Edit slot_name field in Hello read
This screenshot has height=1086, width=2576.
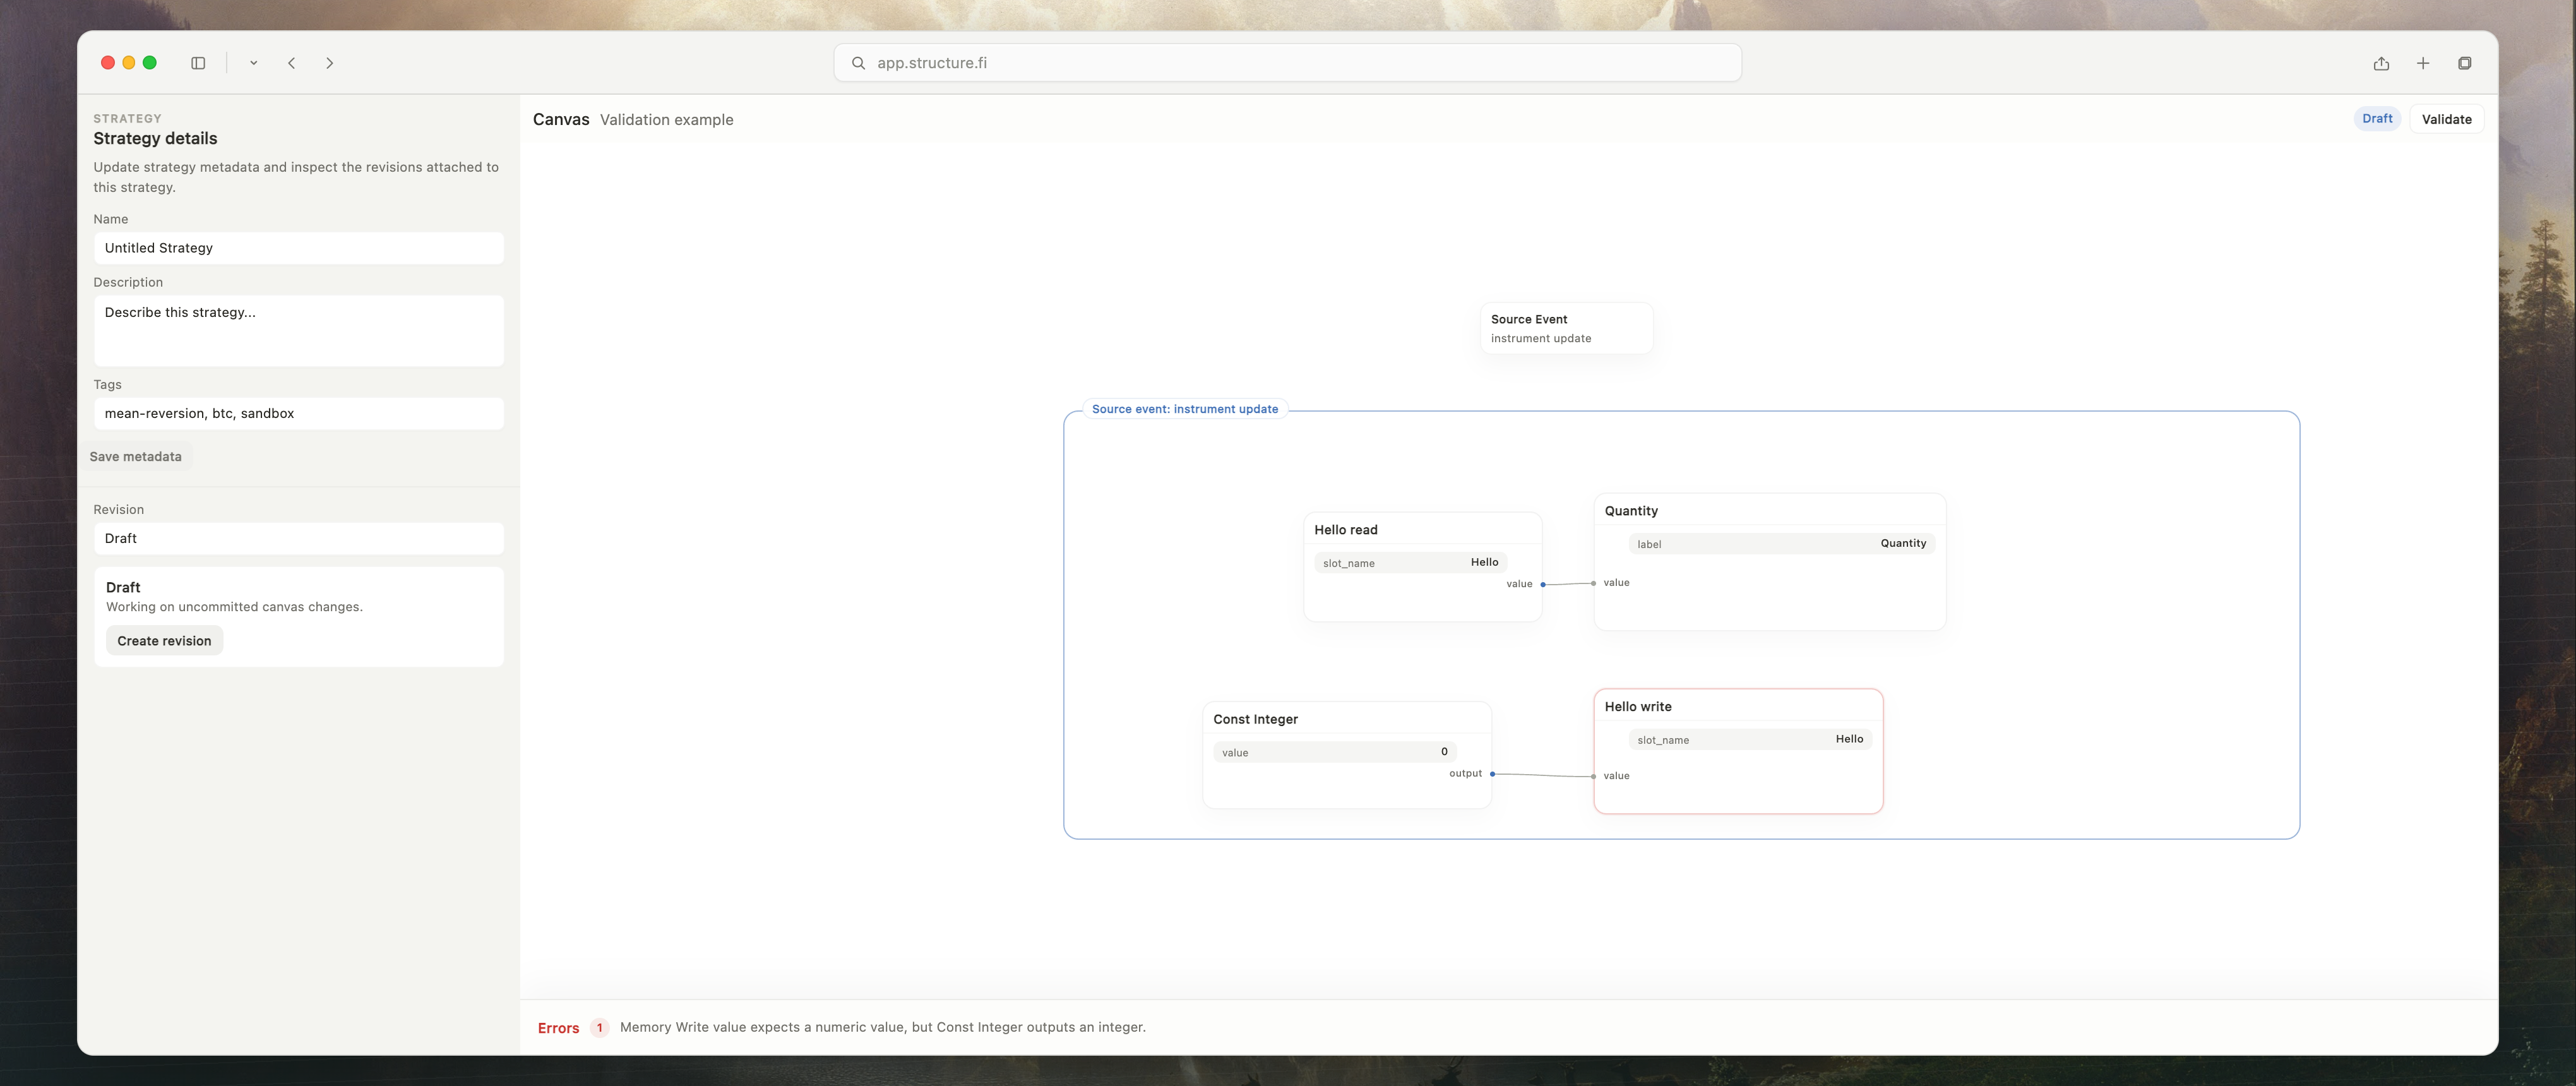(x=1410, y=563)
